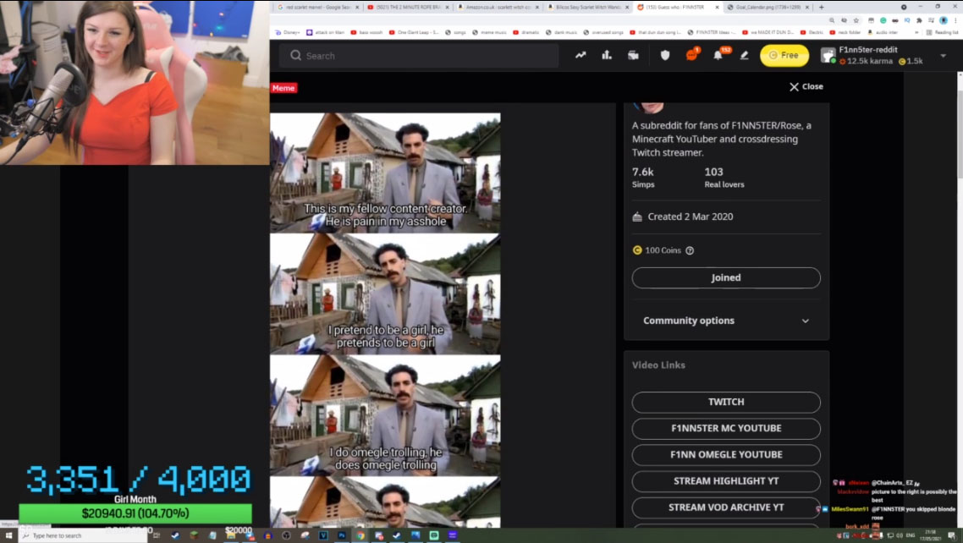Click the Windows taskbar search box
The height and width of the screenshot is (543, 963).
tap(82, 535)
